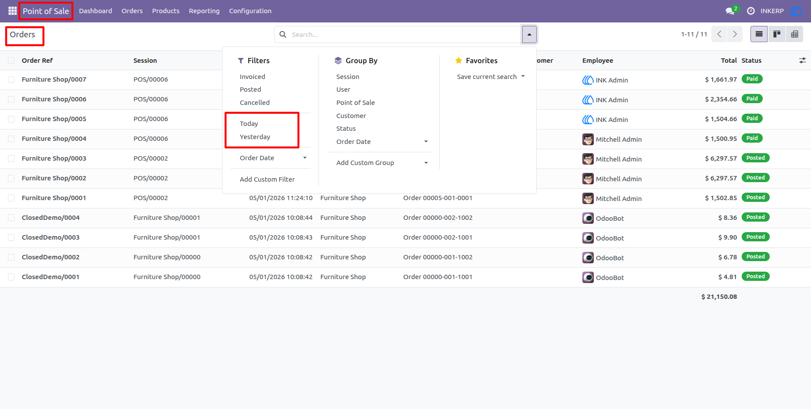Apply the Today filter

click(249, 124)
